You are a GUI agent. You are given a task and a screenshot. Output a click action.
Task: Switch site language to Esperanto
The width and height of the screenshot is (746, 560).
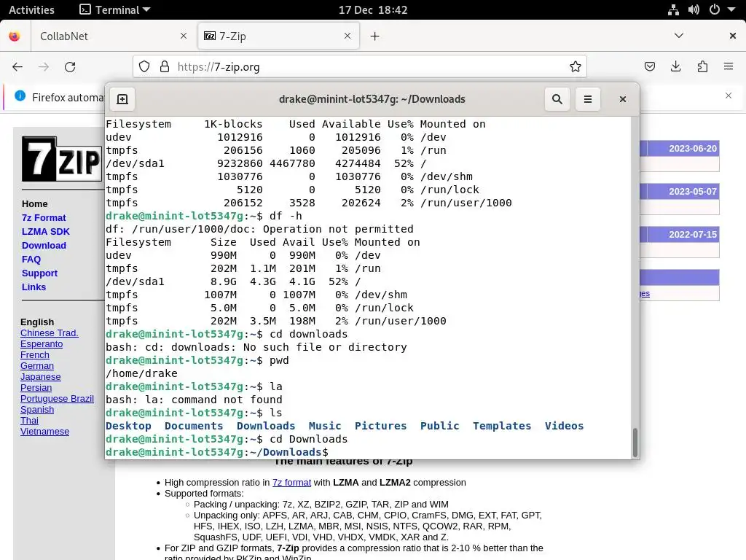coord(42,344)
